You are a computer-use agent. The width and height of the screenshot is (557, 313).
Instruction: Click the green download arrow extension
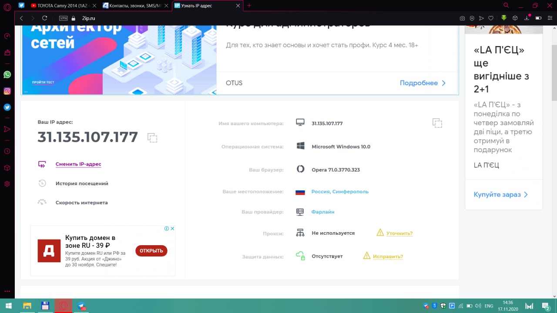pos(504,18)
